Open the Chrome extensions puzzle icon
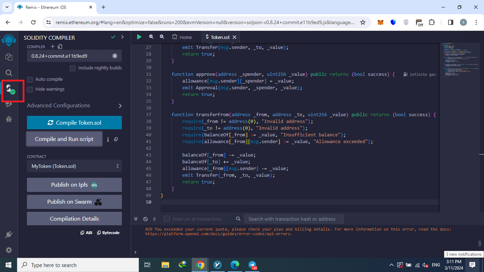The width and height of the screenshot is (484, 272). click(432, 22)
